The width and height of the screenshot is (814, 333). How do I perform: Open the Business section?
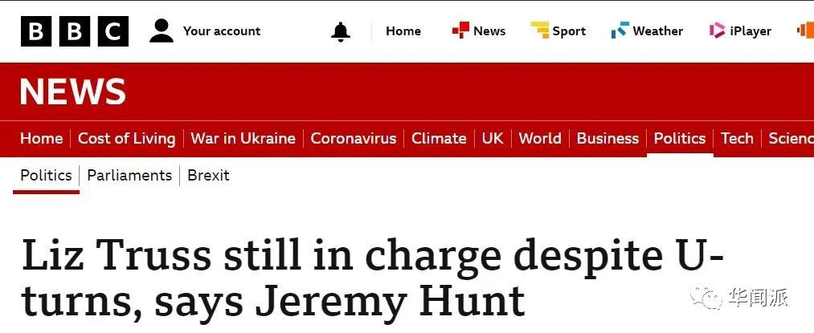(607, 138)
